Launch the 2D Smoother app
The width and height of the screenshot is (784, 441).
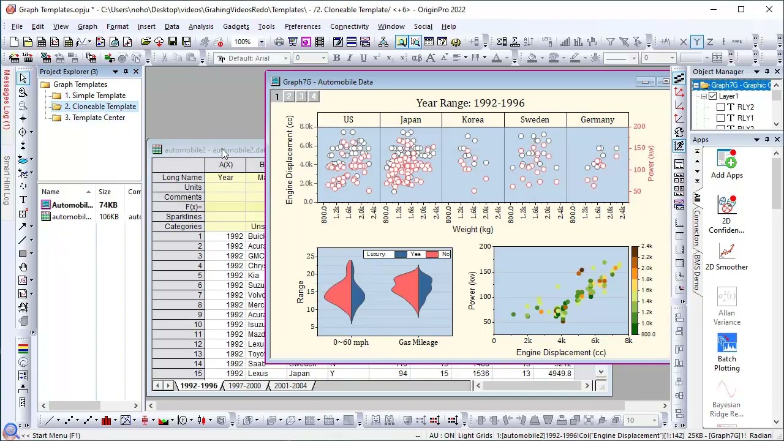pos(726,257)
